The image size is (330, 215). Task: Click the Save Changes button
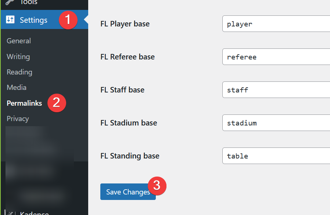pyautogui.click(x=128, y=192)
